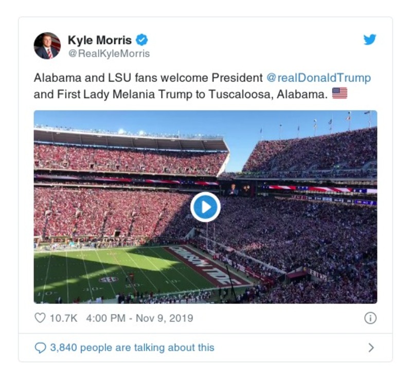
Task: Open the tweet info icon
Action: point(370,318)
